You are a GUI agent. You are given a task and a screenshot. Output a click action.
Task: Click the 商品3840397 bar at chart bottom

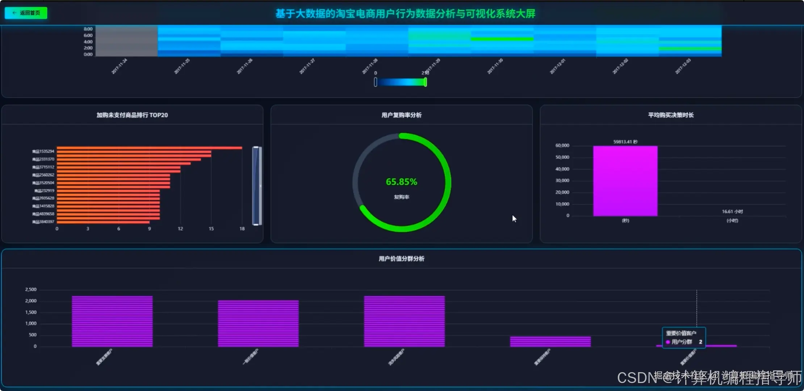103,222
